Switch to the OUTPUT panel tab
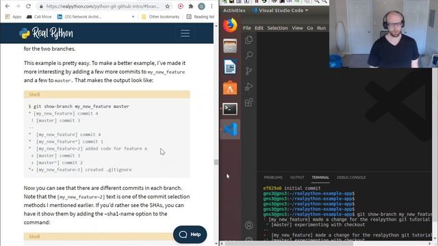 point(297,178)
